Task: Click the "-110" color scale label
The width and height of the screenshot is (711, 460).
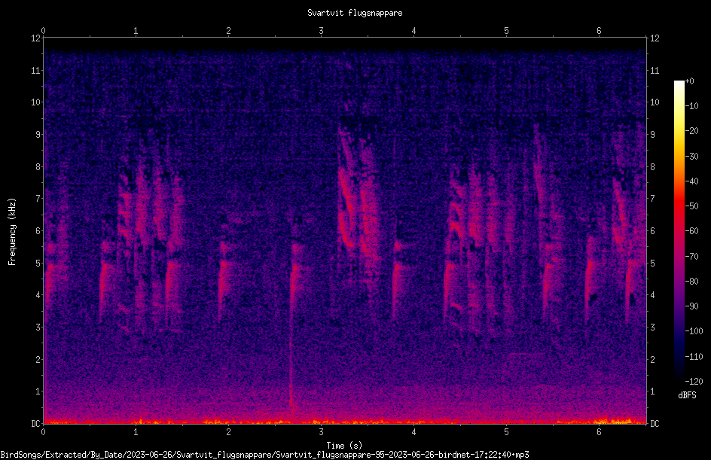Action: point(694,357)
